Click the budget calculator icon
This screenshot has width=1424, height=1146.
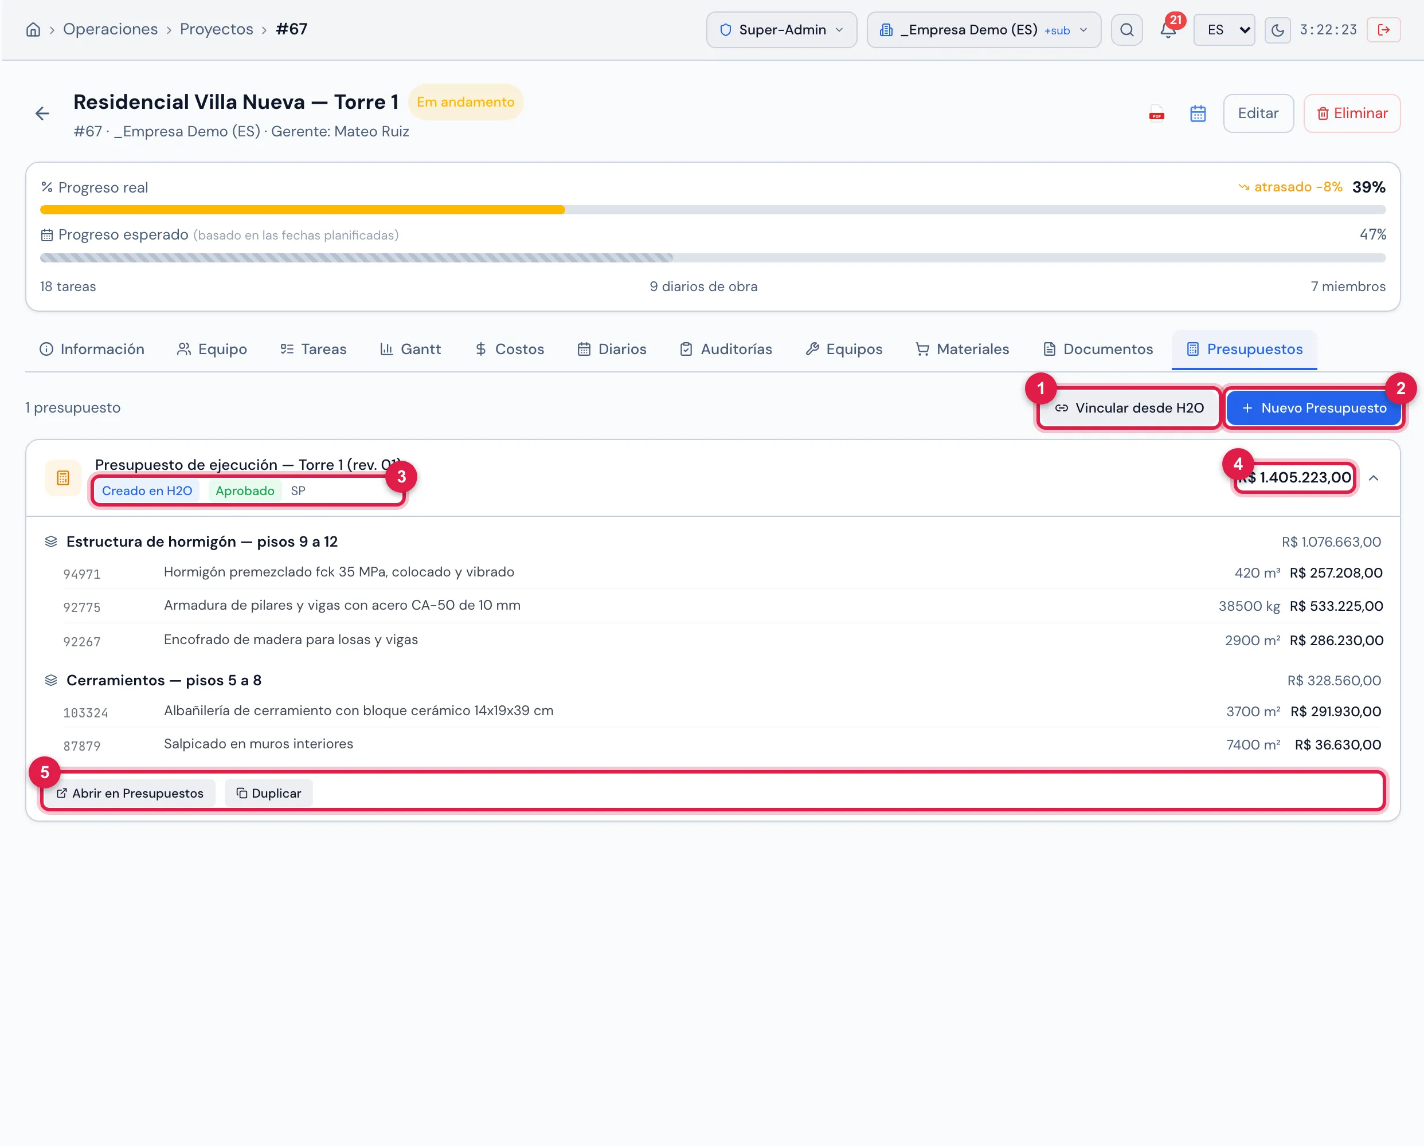pyautogui.click(x=62, y=478)
